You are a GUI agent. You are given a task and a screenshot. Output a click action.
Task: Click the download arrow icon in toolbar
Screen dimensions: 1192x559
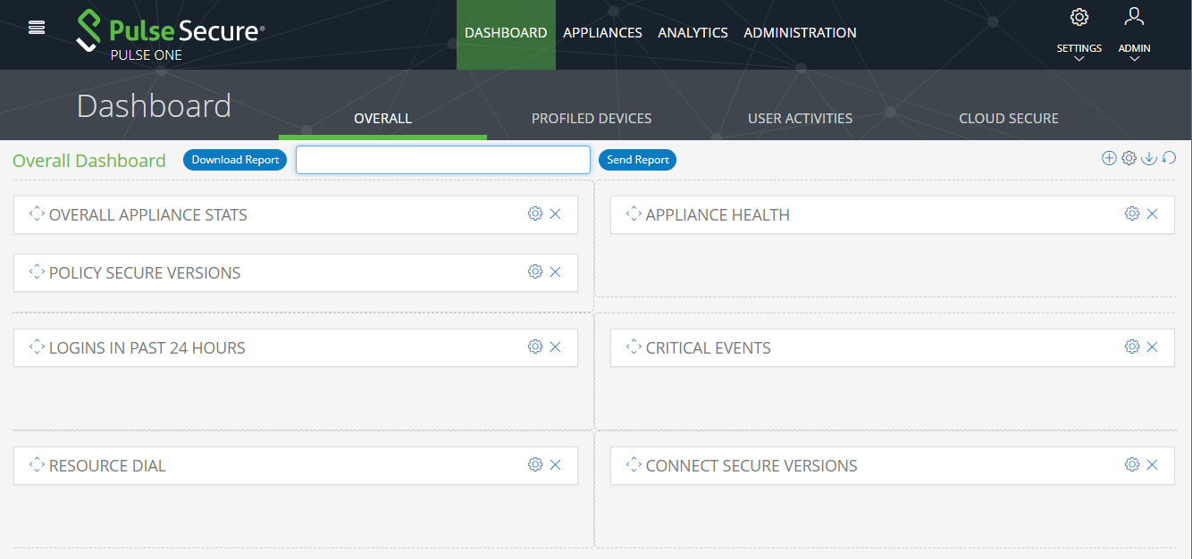click(1149, 158)
